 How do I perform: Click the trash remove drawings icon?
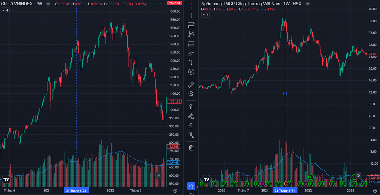[x=191, y=148]
